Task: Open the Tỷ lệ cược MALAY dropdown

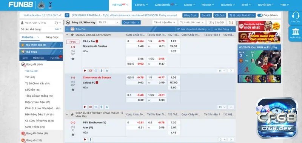Action: tap(242, 15)
